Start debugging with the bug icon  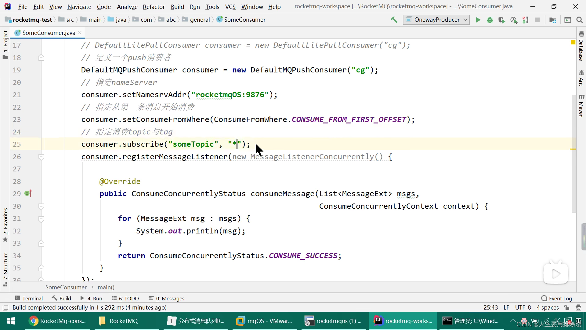490,20
